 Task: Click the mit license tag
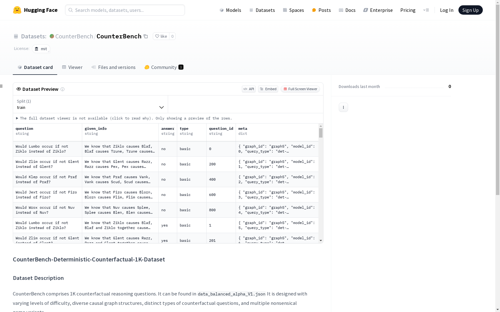click(41, 49)
